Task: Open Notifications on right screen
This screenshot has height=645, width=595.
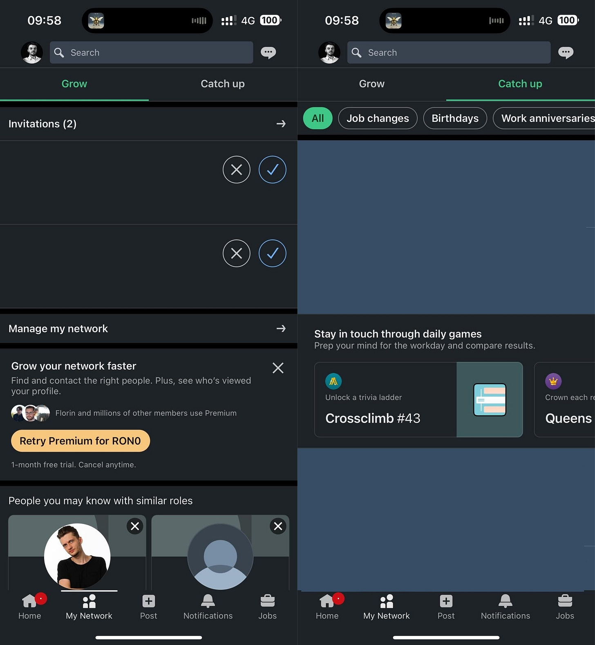Action: pos(506,607)
